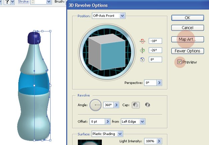Click the Perspective value field

coord(150,83)
